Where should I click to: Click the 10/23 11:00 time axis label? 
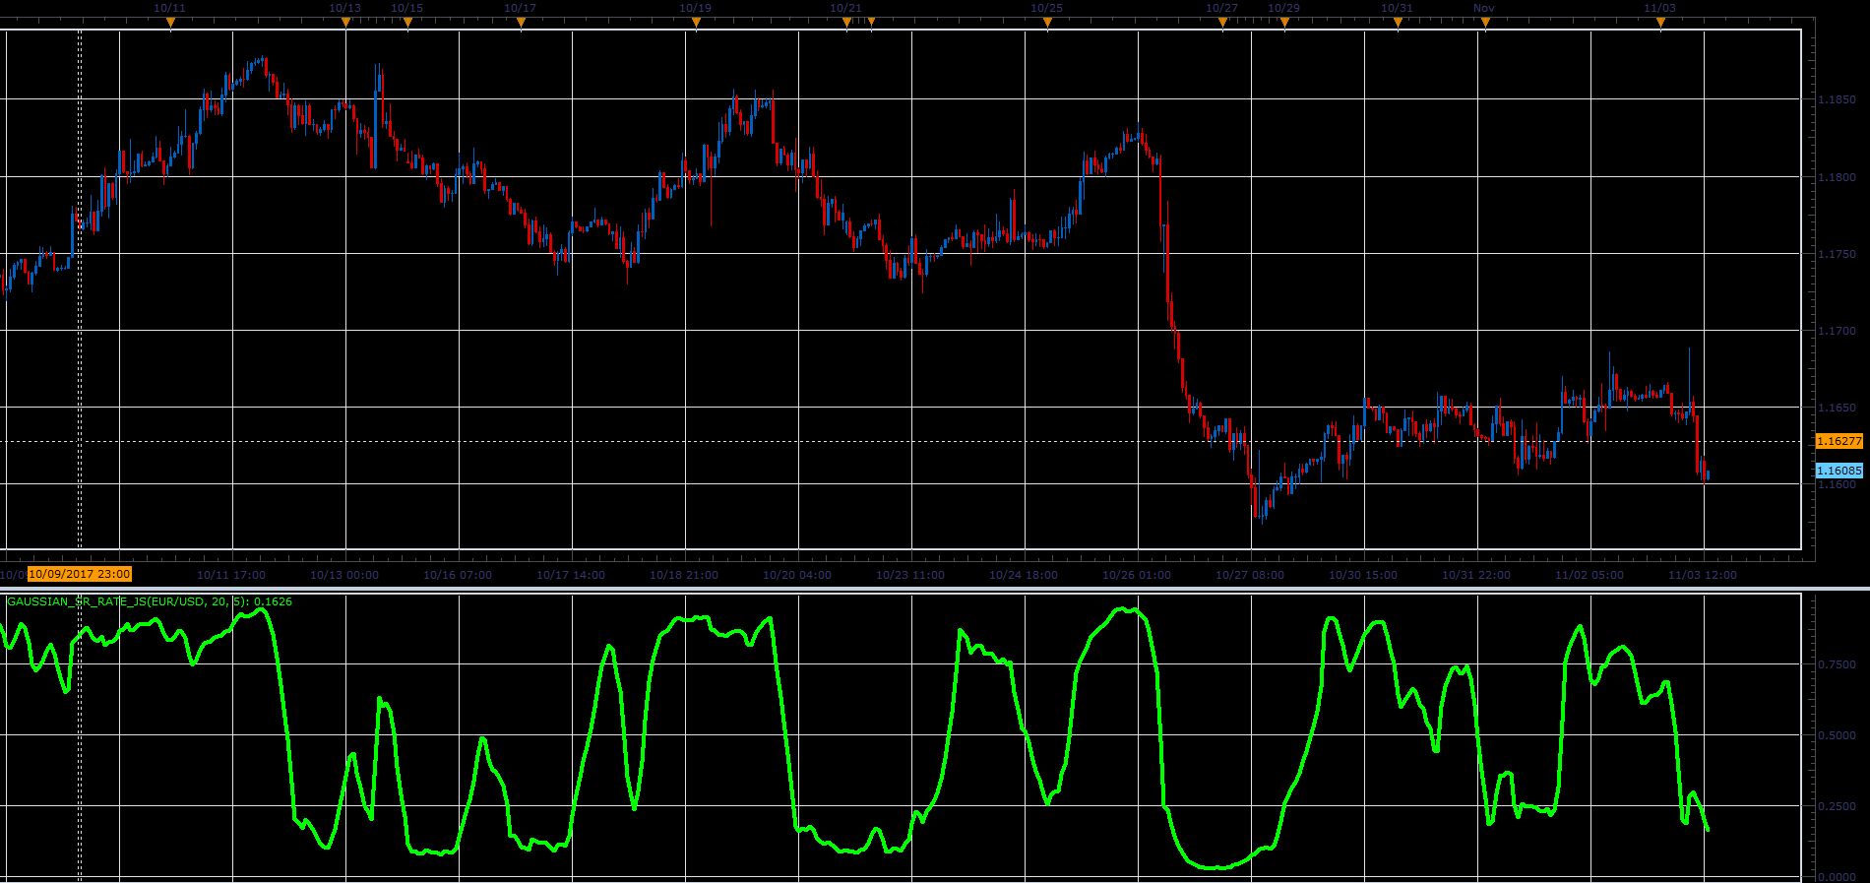(x=910, y=575)
